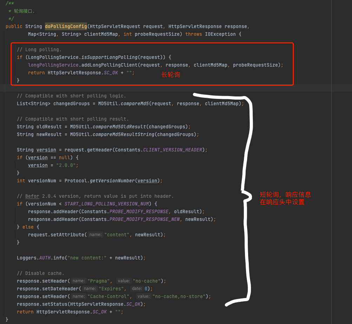
Task: Click HttpServletRequest type in method signature
Action: click(x=115, y=27)
